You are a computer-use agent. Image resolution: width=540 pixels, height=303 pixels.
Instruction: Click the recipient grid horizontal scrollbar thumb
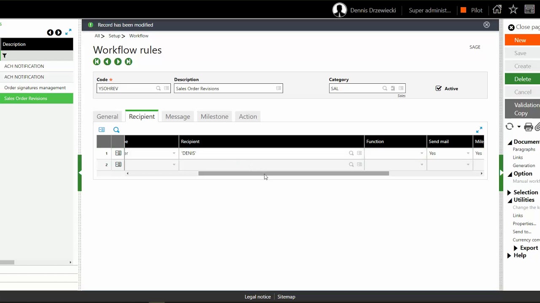point(294,173)
